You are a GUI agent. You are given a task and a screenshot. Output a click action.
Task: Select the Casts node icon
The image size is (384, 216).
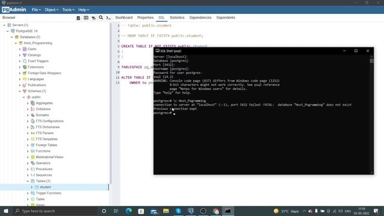(x=25, y=49)
